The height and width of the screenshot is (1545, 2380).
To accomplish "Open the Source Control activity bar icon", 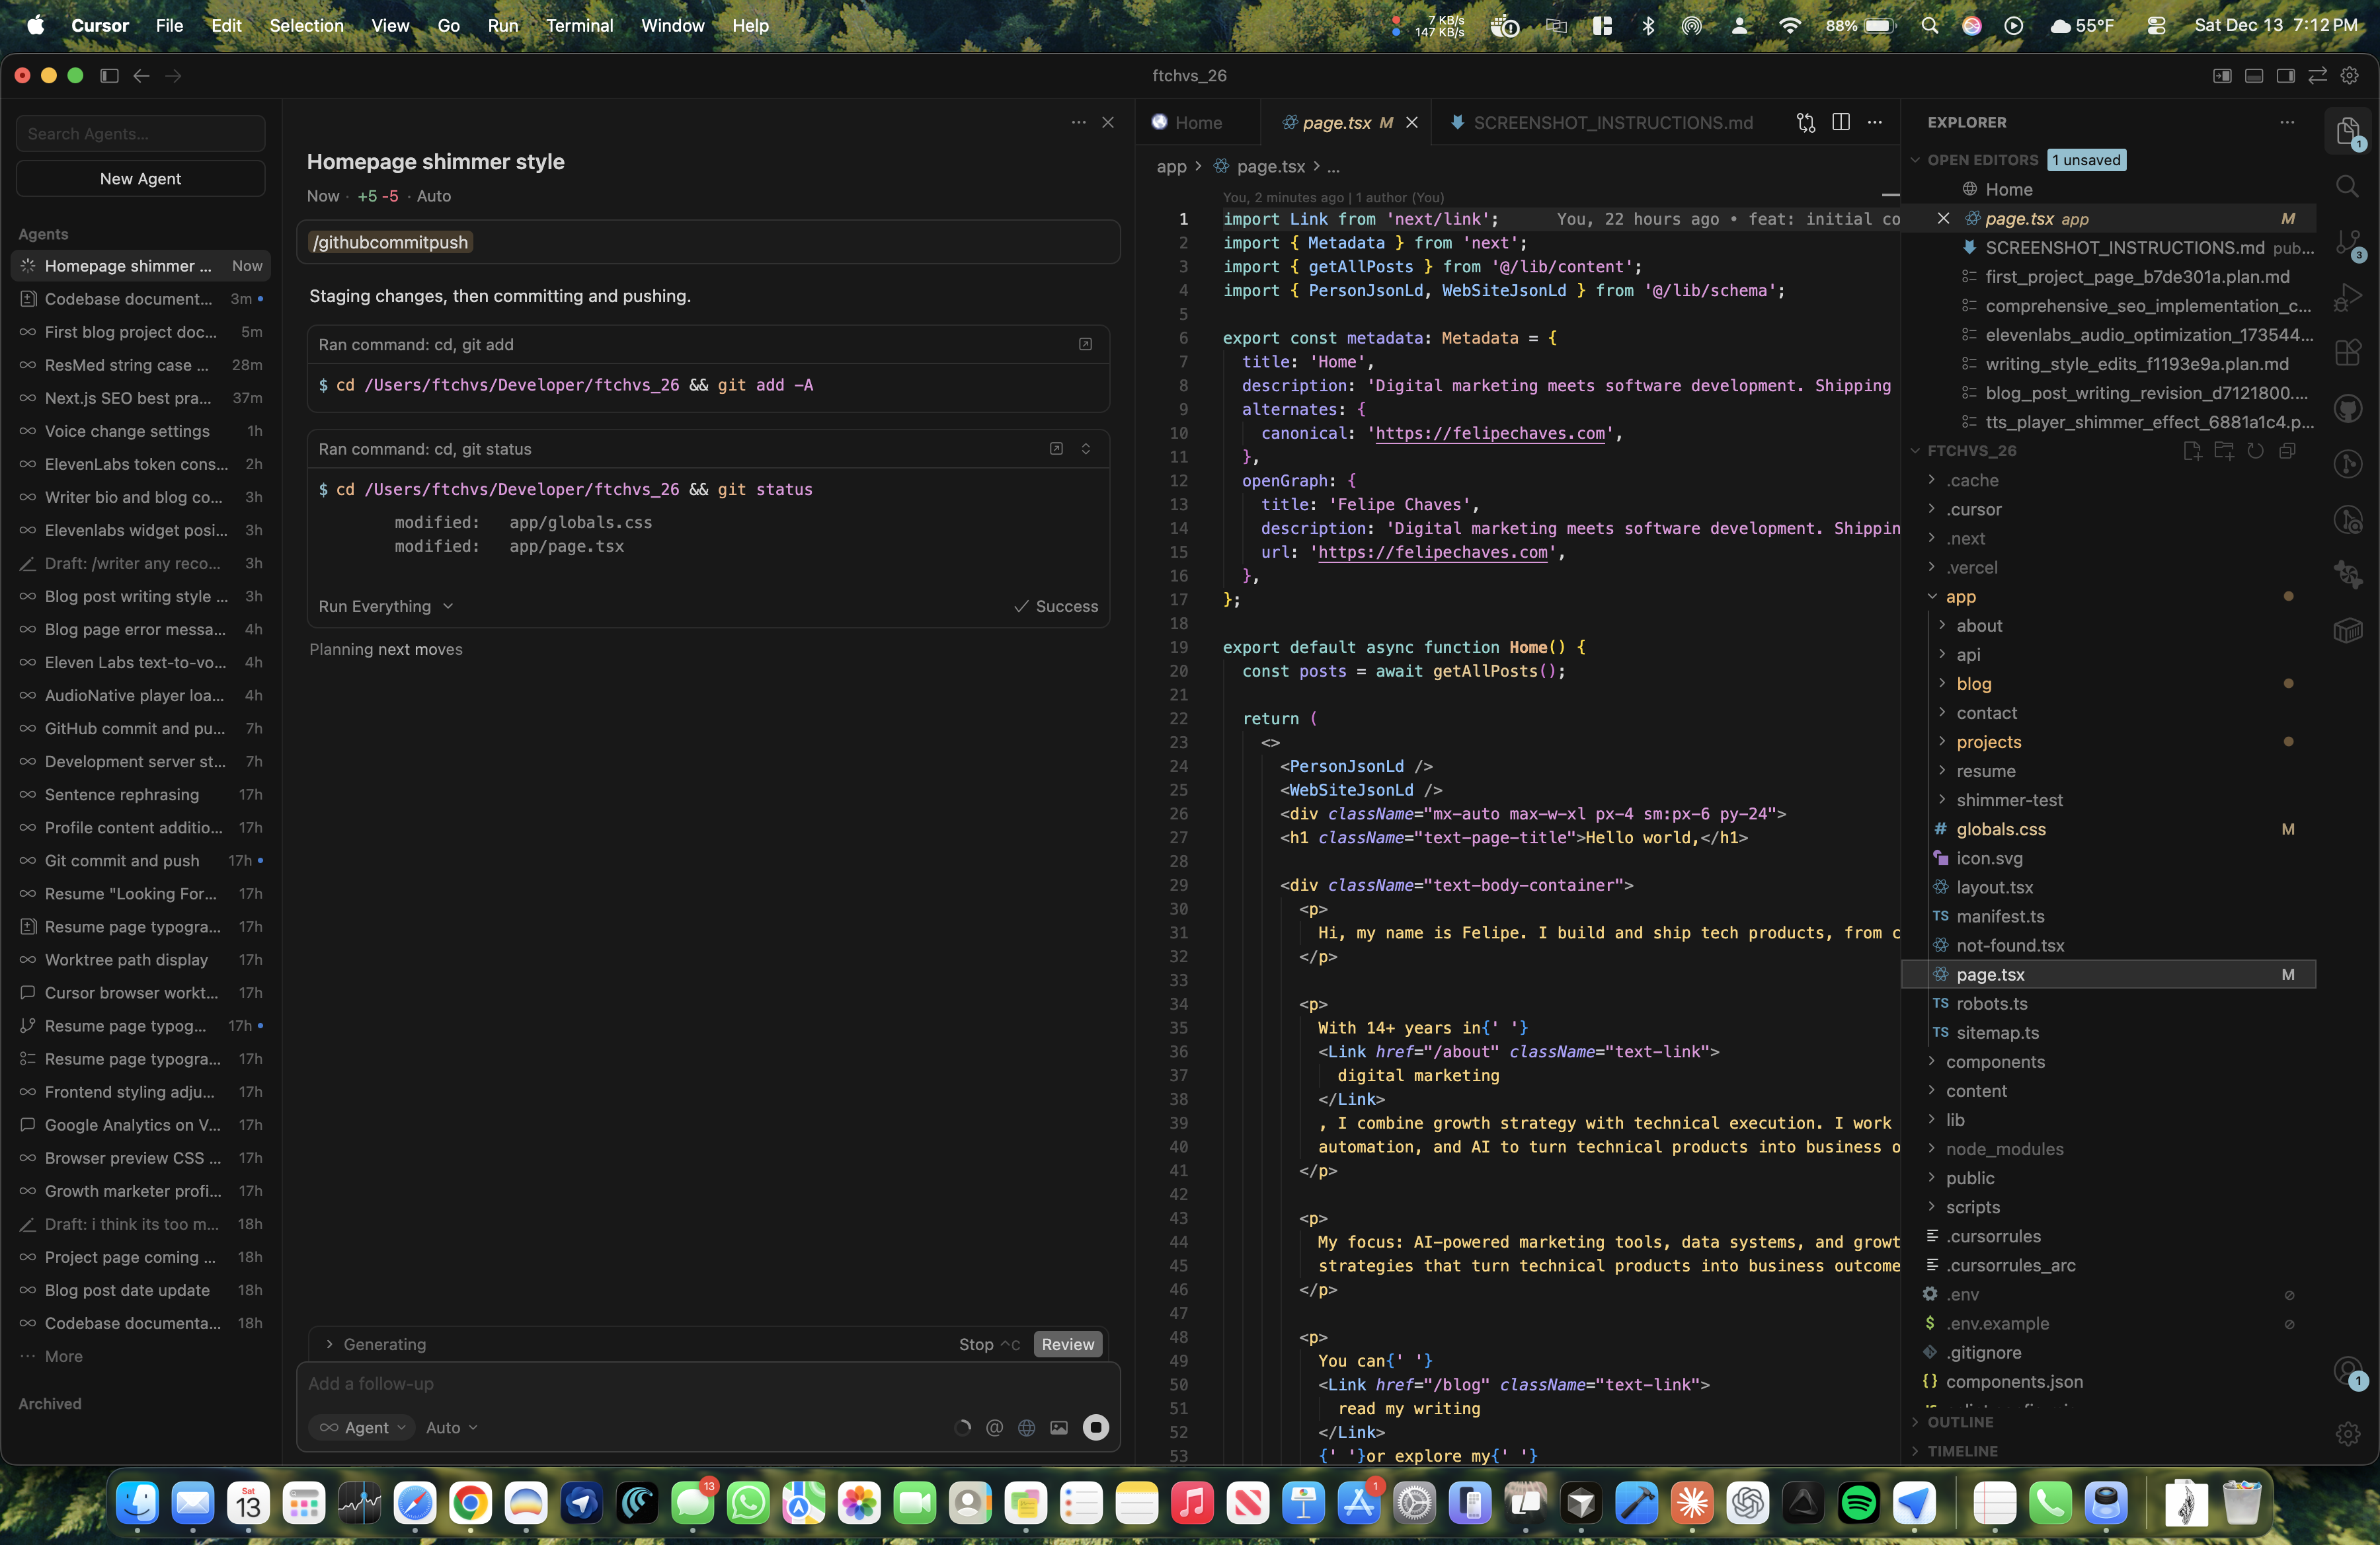I will pyautogui.click(x=2347, y=243).
